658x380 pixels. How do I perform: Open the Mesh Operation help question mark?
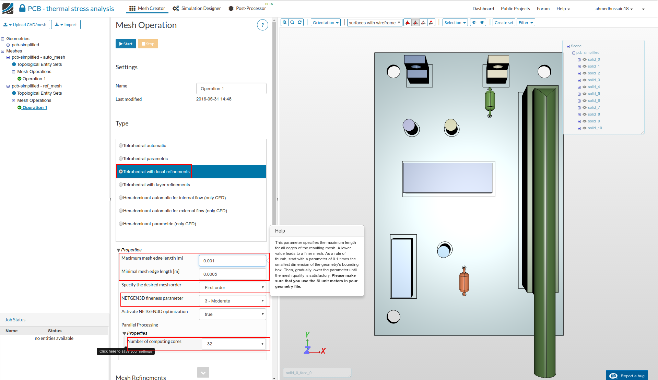pos(262,25)
